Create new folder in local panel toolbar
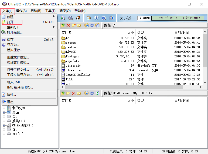 [68, 93]
